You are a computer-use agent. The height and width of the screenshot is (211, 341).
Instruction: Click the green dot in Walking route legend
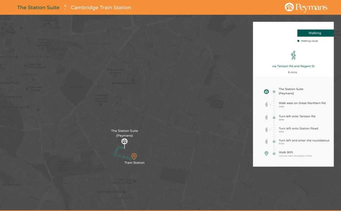point(298,41)
